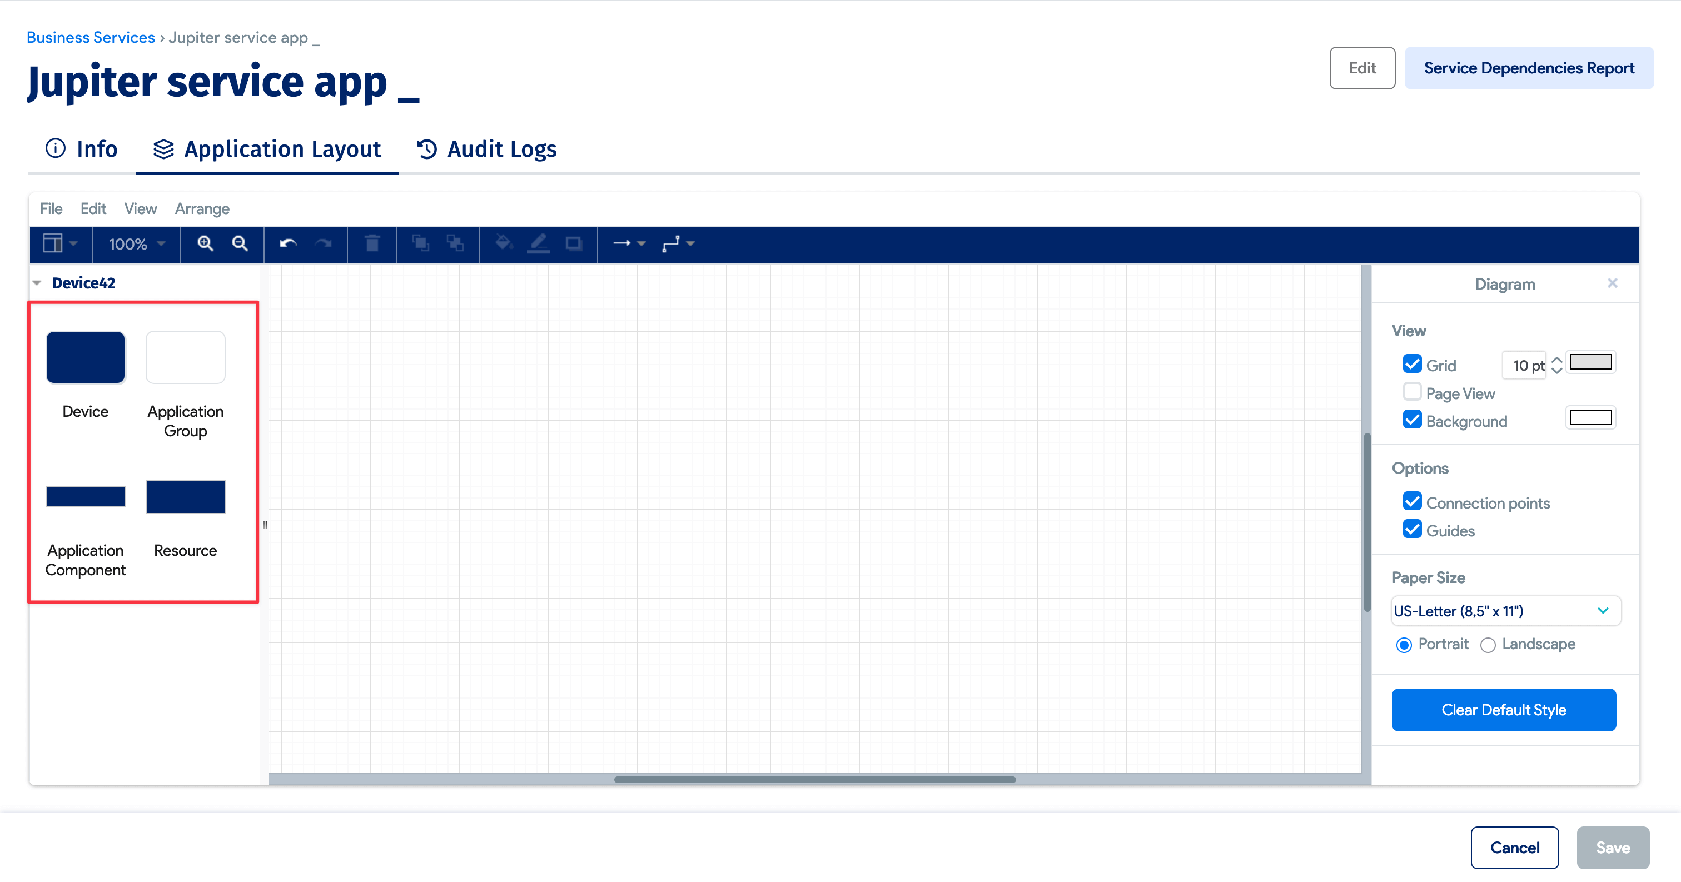The height and width of the screenshot is (882, 1681).
Task: Click the bring to front icon
Action: pos(420,243)
